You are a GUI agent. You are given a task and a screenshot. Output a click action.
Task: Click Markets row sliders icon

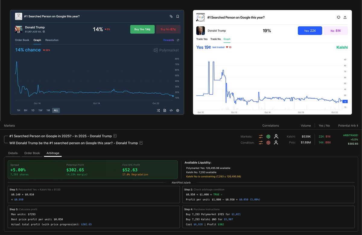(x=261, y=137)
